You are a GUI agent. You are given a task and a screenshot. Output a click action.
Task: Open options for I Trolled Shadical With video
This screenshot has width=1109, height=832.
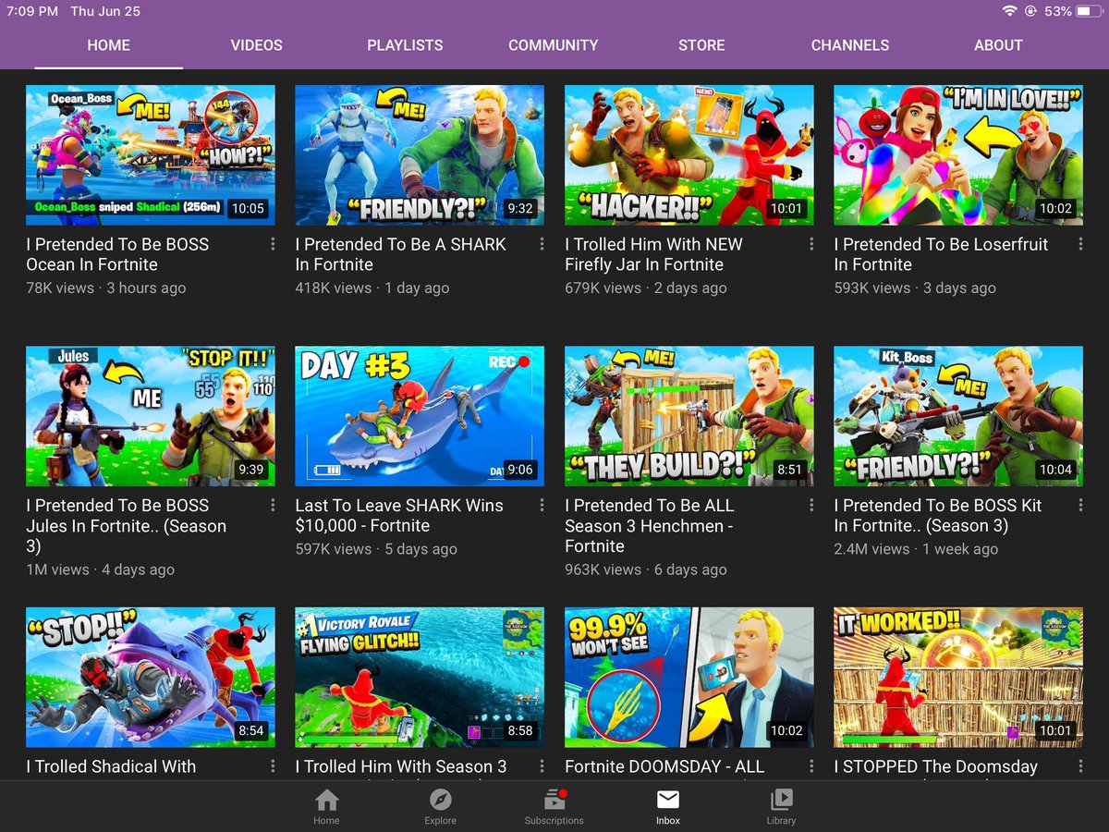click(273, 766)
